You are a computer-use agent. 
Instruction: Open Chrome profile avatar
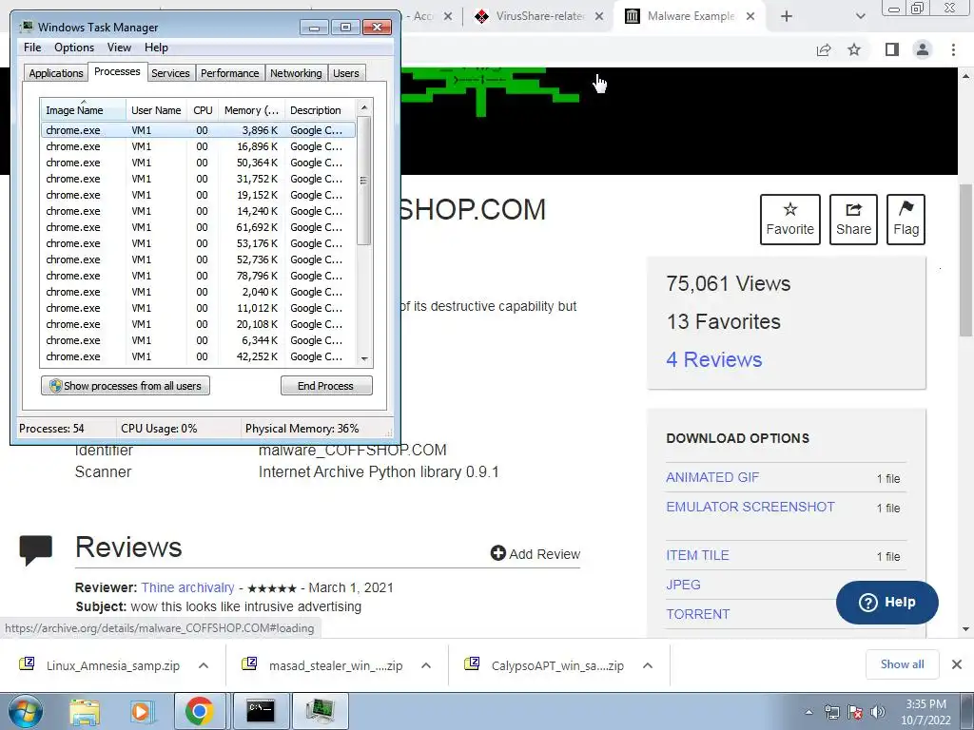pos(923,49)
